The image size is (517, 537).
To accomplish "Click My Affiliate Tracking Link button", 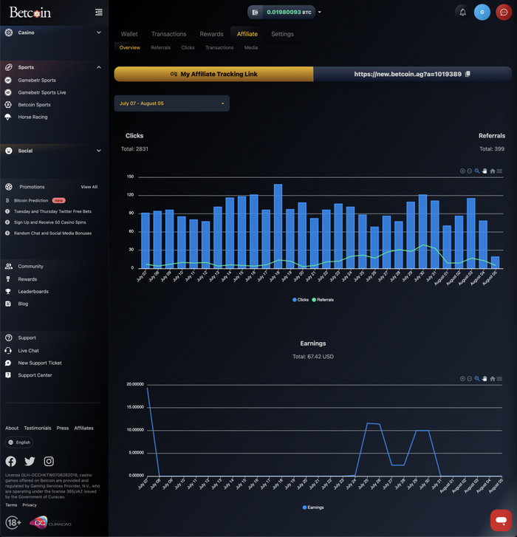I will [x=213, y=74].
